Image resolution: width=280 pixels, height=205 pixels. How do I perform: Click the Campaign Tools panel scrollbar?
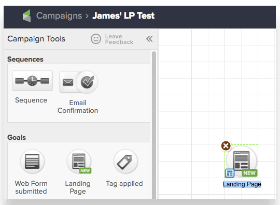[154, 125]
